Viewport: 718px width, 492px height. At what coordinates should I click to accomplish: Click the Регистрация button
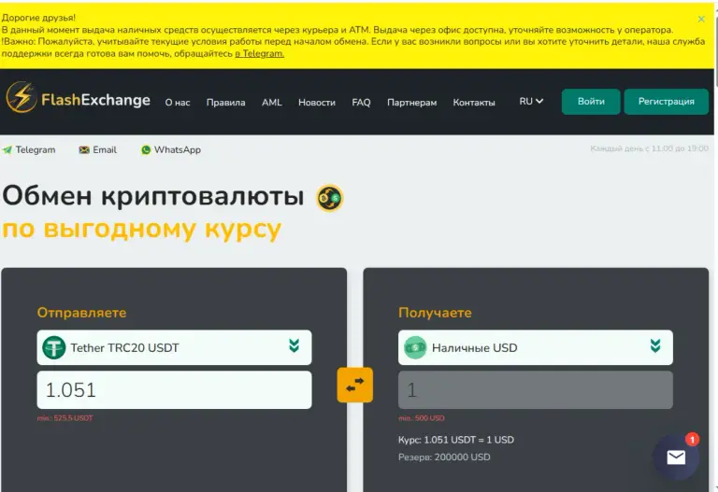(x=667, y=102)
